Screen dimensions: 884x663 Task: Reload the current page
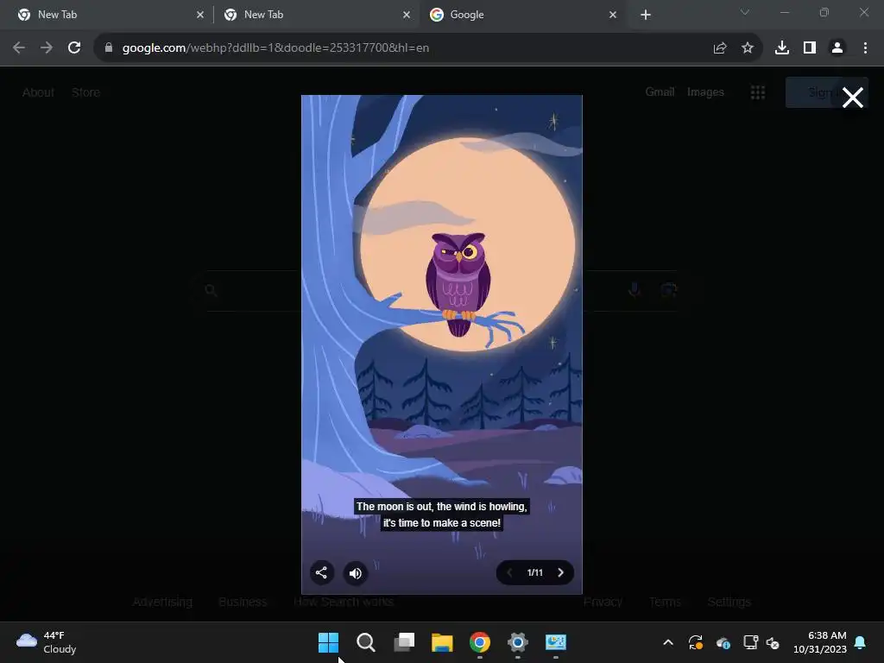[x=74, y=48]
